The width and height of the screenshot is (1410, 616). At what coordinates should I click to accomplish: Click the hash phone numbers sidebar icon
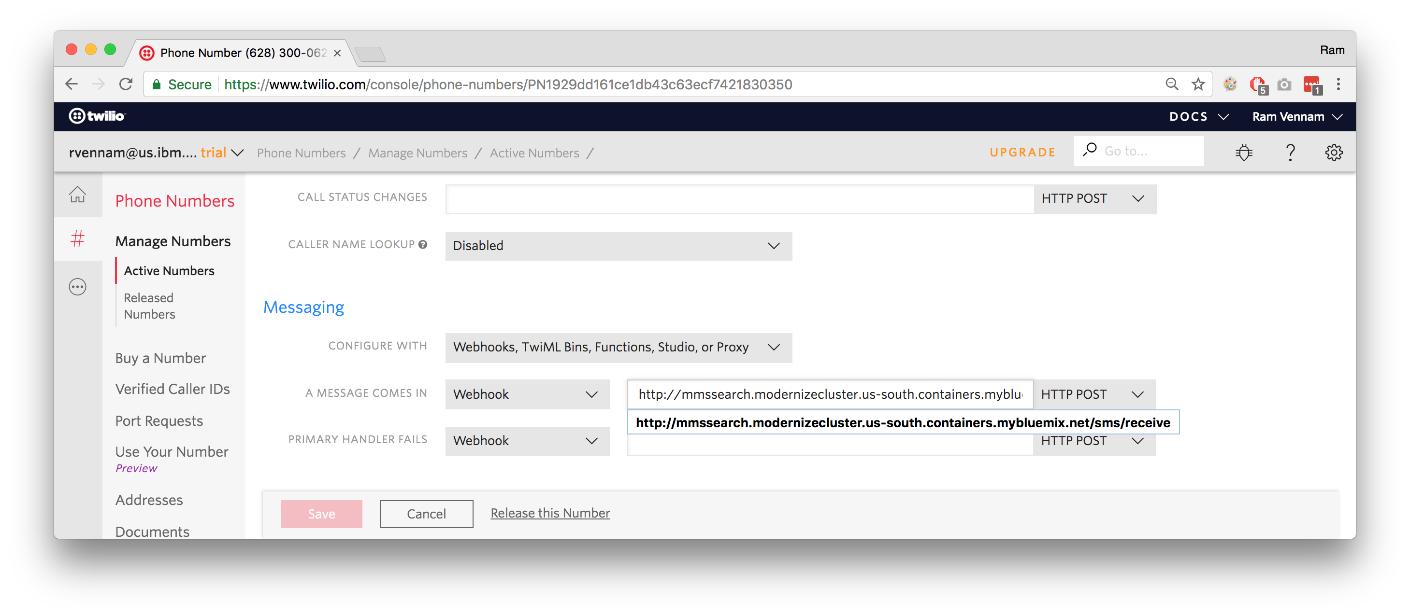(x=77, y=238)
